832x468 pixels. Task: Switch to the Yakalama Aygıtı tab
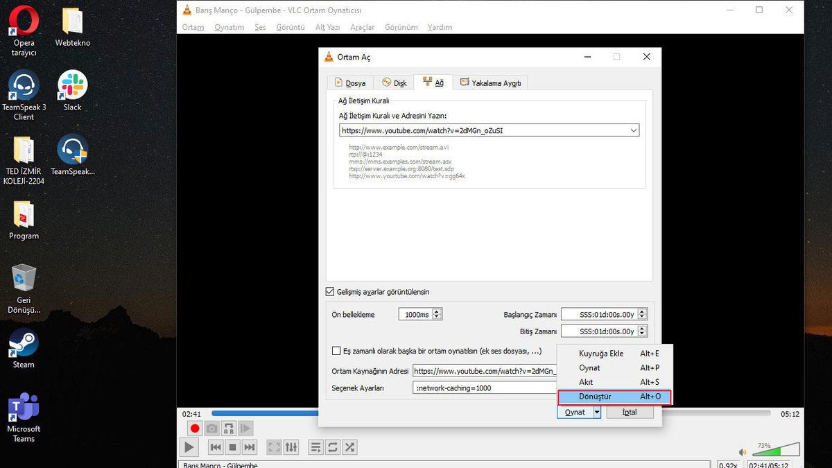click(490, 82)
